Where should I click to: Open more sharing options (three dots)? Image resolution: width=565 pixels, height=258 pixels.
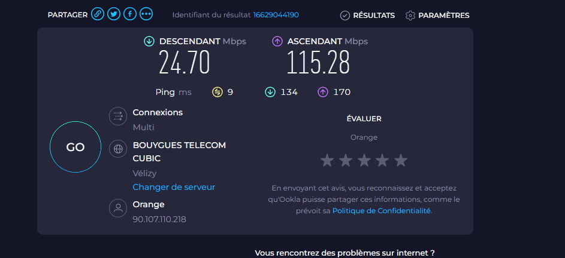pos(146,14)
